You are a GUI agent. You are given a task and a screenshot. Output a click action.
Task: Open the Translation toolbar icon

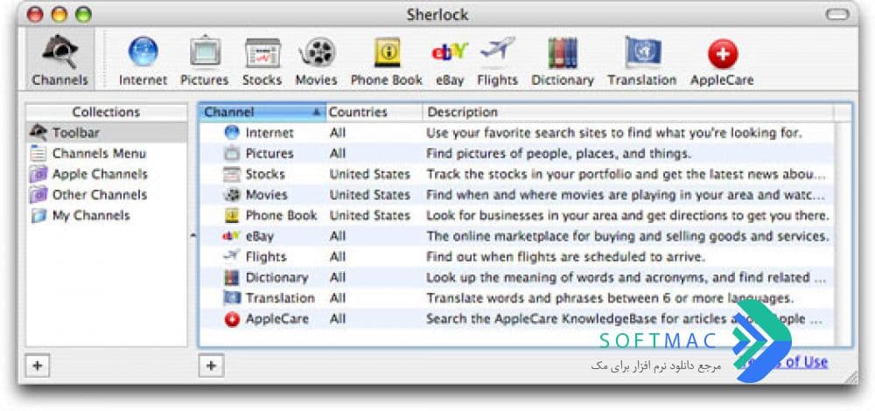click(642, 61)
